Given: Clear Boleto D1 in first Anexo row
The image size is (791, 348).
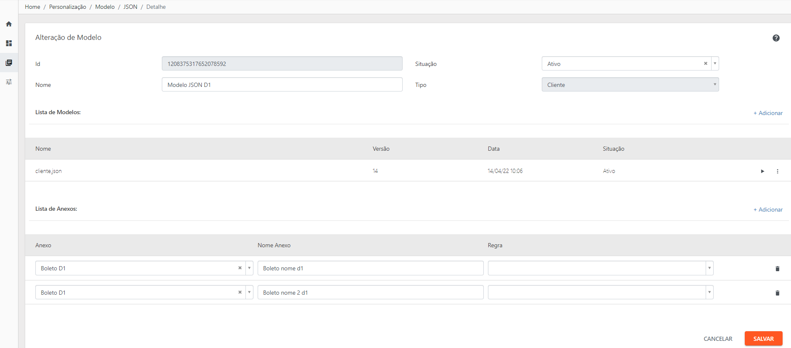Looking at the screenshot, I should click(x=240, y=268).
